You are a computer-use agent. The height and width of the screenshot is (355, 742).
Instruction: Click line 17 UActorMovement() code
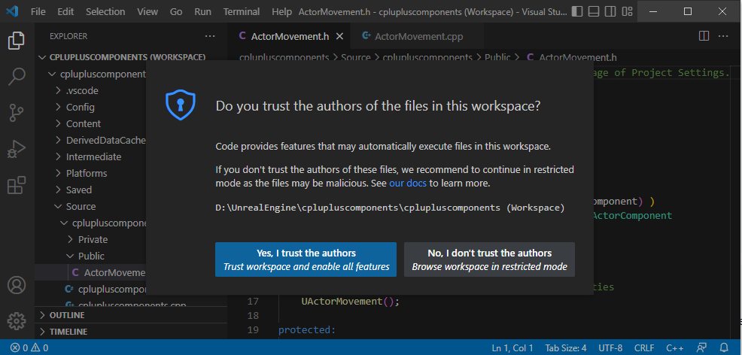[x=350, y=301]
